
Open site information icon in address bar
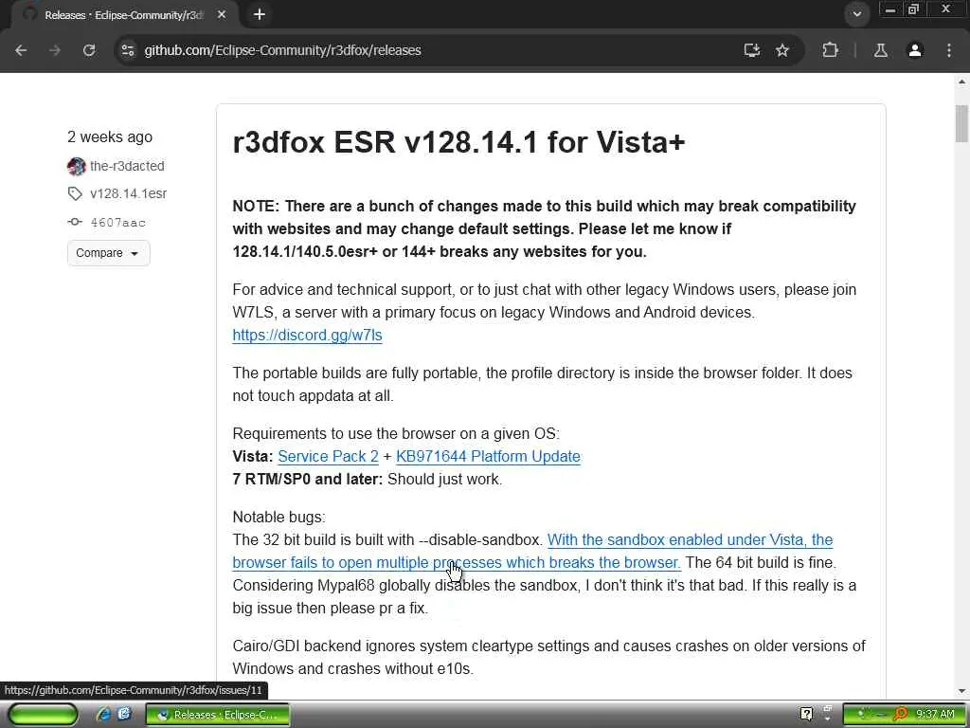(x=128, y=50)
